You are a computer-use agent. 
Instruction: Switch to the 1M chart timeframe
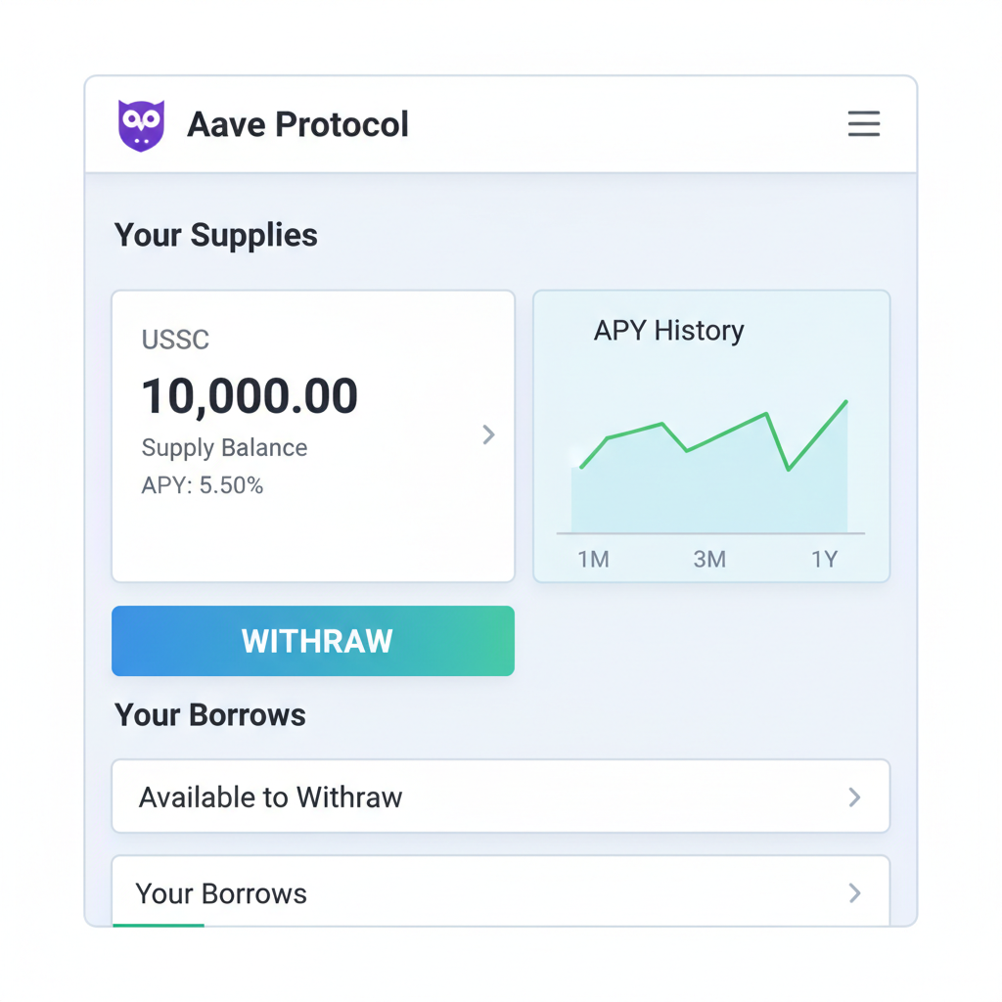[x=593, y=559]
